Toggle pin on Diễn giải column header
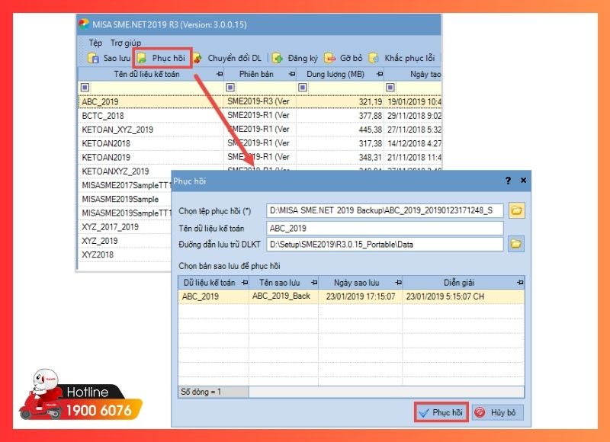 (x=520, y=282)
